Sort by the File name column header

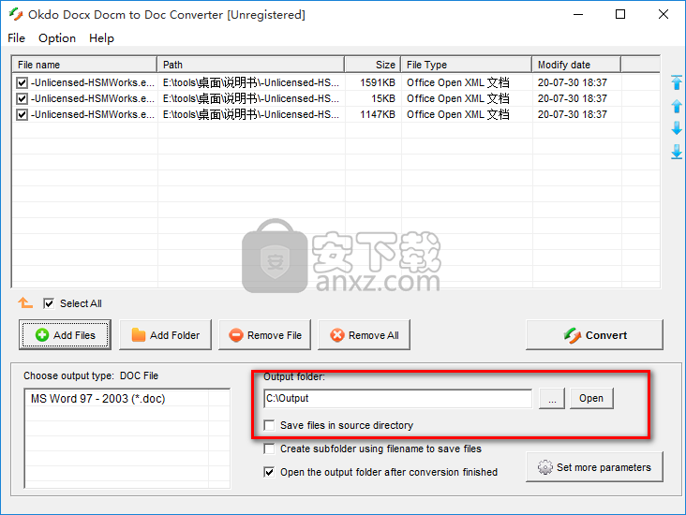(84, 65)
